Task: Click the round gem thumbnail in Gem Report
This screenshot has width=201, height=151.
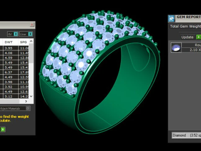Action: coord(176,47)
